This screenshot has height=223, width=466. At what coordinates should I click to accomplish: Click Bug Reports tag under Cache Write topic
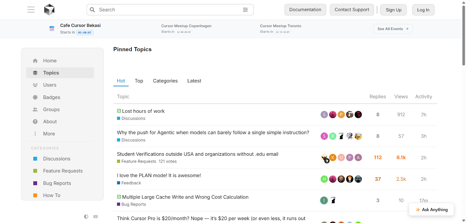click(x=131, y=204)
